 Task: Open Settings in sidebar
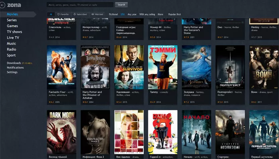[x=12, y=72]
